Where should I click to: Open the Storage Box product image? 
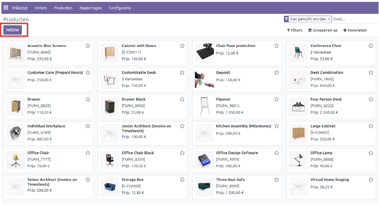pos(109,186)
